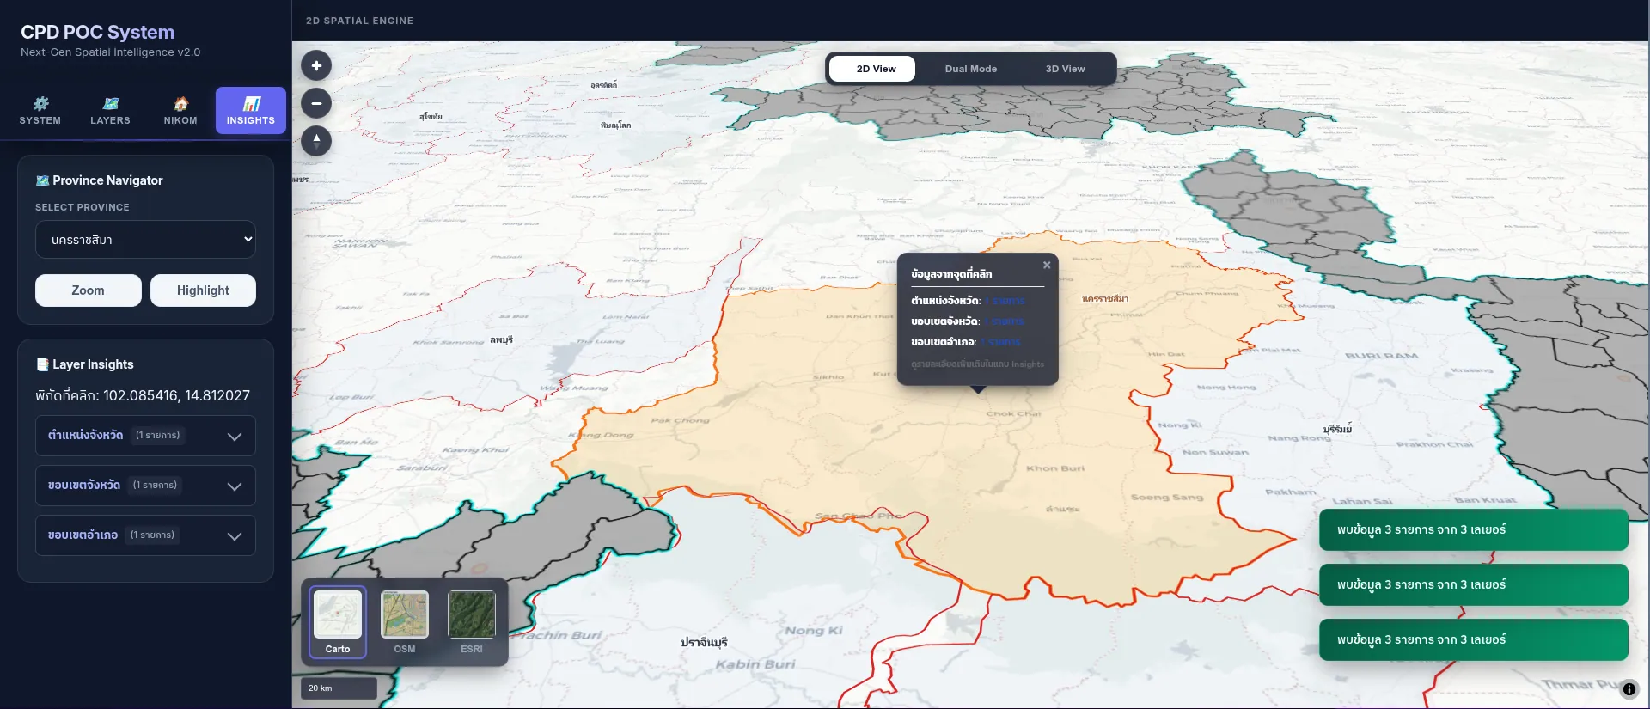Switch to Dual Mode view
Image resolution: width=1650 pixels, height=709 pixels.
point(971,69)
